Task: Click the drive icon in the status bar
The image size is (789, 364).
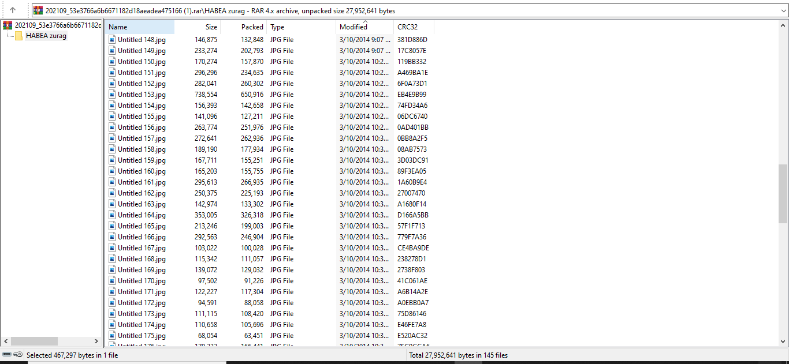Action: click(7, 355)
